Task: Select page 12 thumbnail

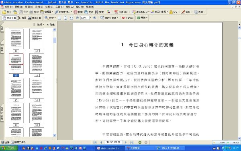Action: pyautogui.click(x=37, y=39)
